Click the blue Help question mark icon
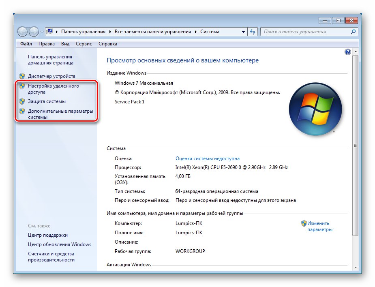 347,52
